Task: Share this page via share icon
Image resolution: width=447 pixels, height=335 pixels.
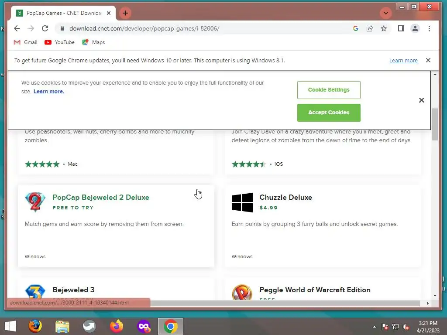Action: [x=369, y=28]
